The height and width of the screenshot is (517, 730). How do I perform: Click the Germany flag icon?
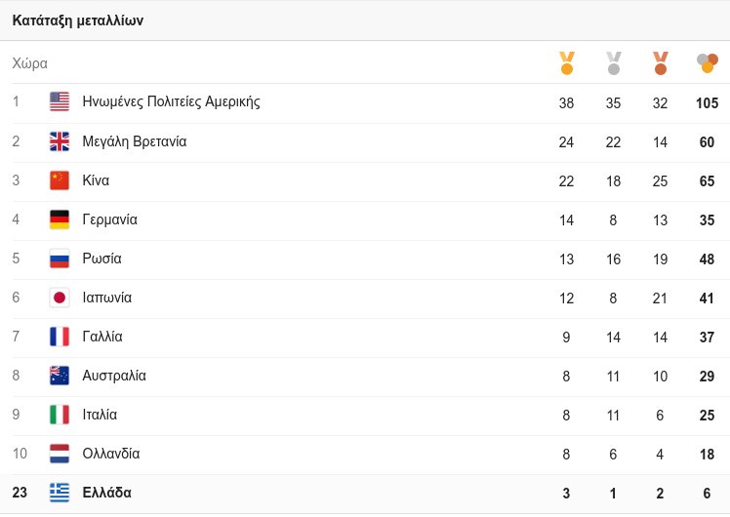coord(60,219)
